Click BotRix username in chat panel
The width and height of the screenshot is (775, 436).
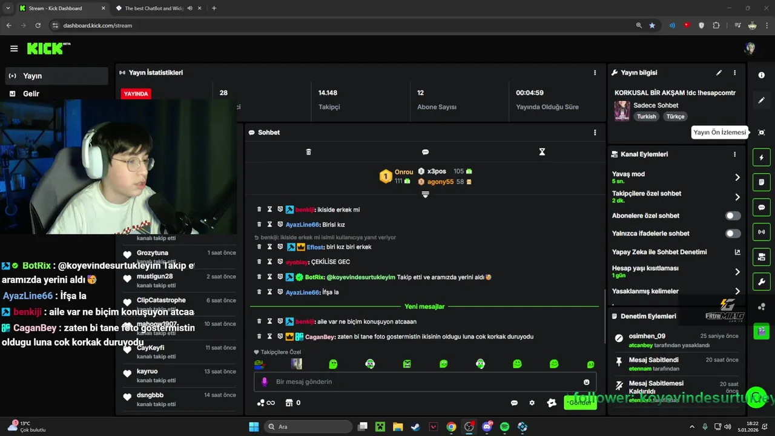pyautogui.click(x=314, y=277)
